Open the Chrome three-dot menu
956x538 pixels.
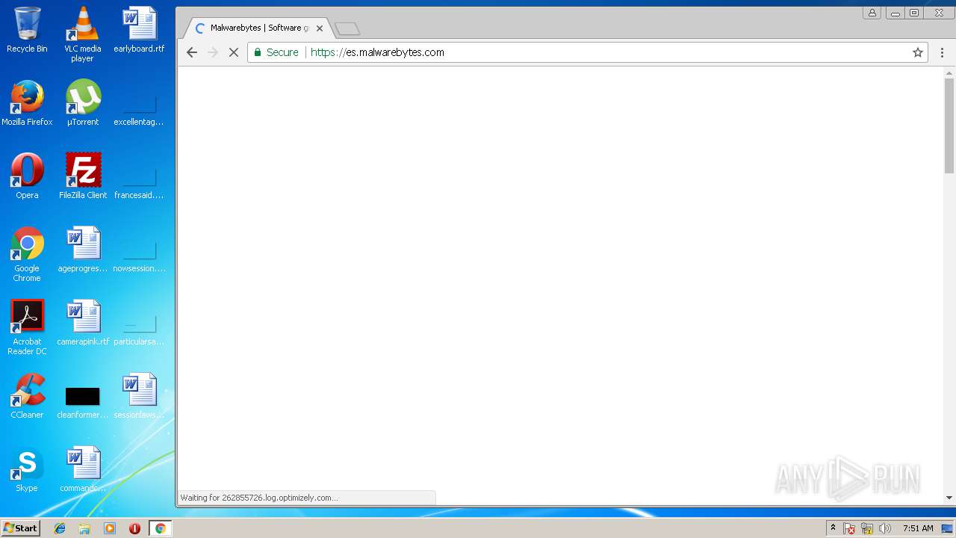click(942, 52)
